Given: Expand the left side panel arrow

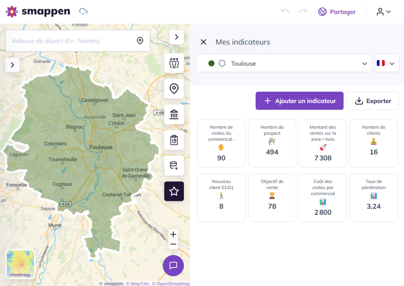Looking at the screenshot, I should pyautogui.click(x=12, y=65).
